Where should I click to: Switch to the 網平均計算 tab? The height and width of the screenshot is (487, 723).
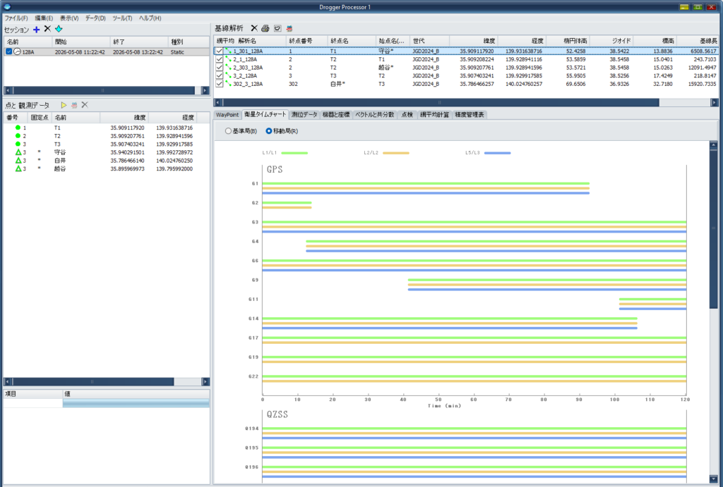434,115
